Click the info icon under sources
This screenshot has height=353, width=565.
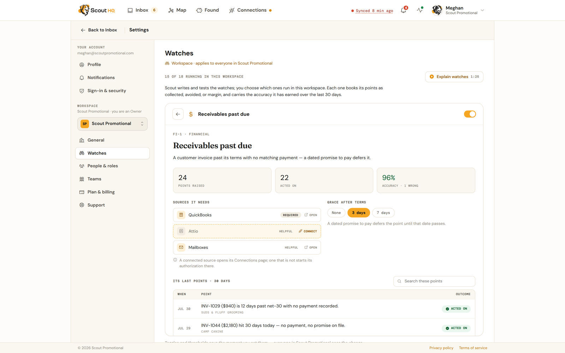[x=175, y=260]
